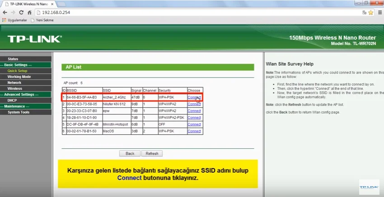Image resolution: width=384 pixels, height=197 pixels.
Task: Go to DHCP under Advanced Settings
Action: pos(12,100)
